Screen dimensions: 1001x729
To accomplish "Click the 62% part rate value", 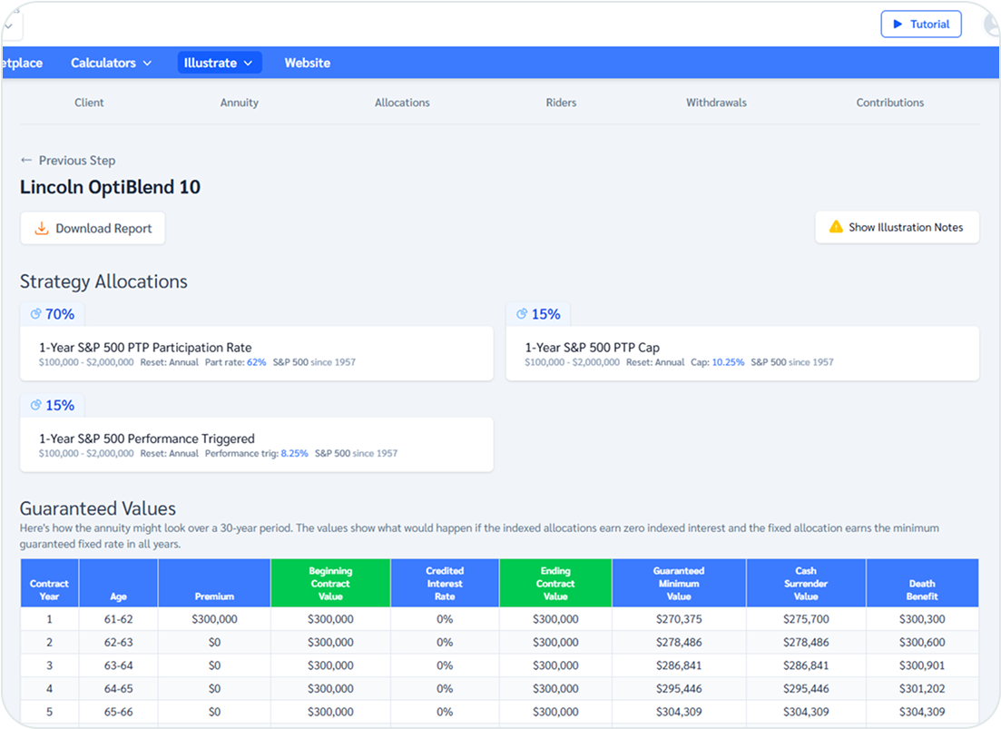I will coord(257,362).
